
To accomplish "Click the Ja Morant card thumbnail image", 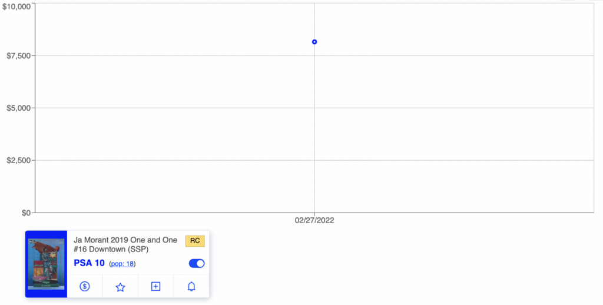I will click(46, 264).
